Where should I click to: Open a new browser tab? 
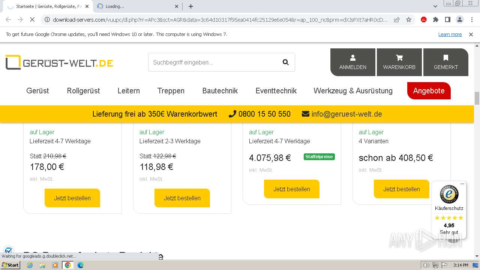[191, 6]
